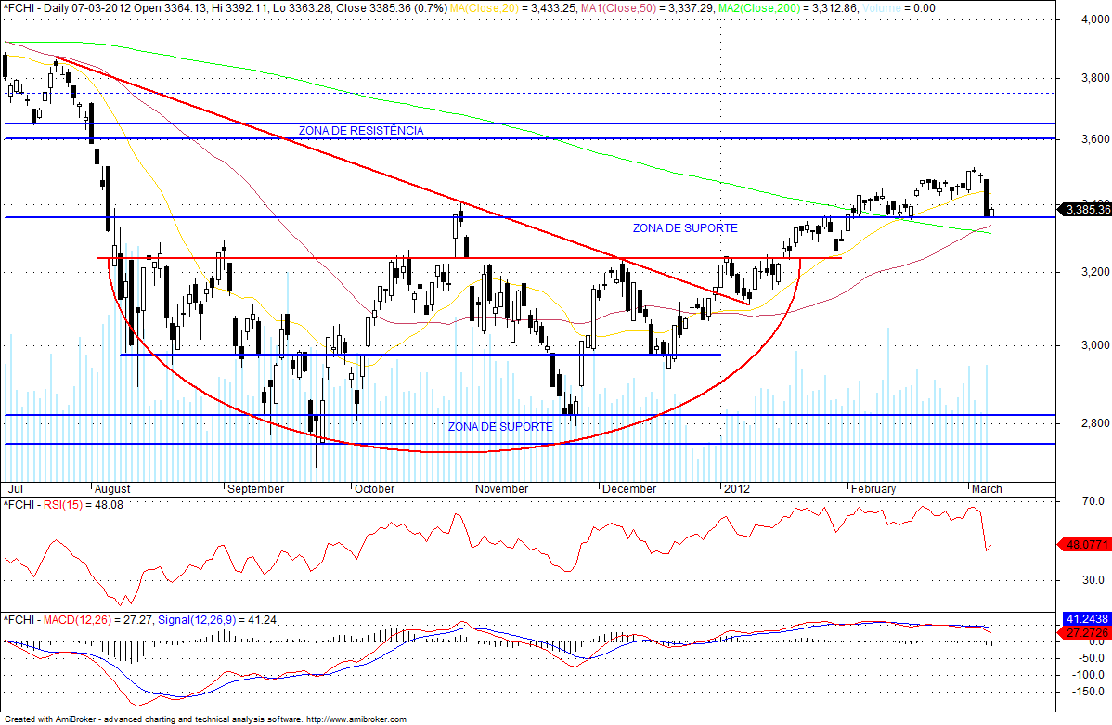Viewport: 1112px width, 725px height.
Task: Click the 4,000 price axis label
Action: (1095, 19)
